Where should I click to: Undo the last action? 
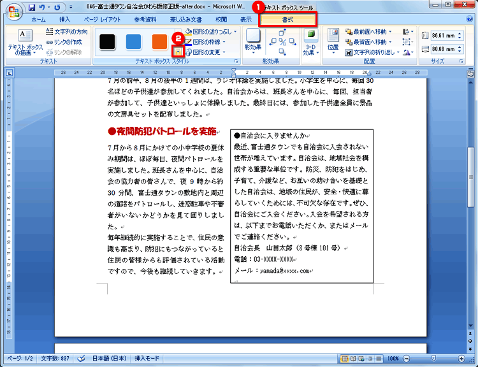coord(42,7)
